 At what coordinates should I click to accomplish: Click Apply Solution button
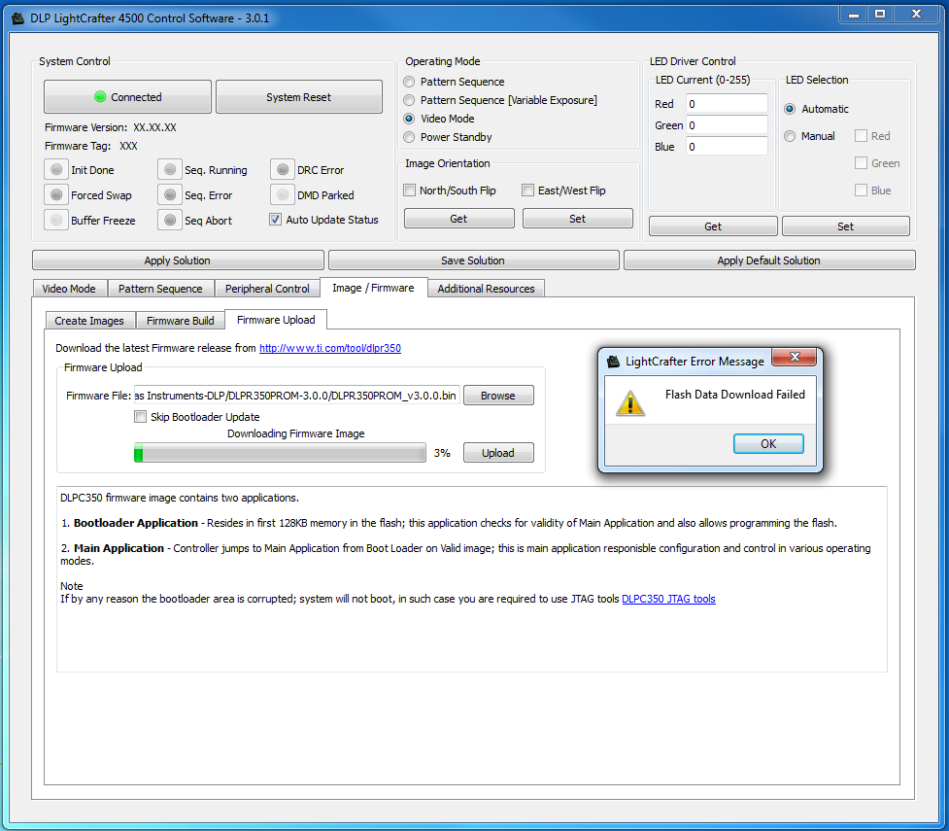(178, 260)
